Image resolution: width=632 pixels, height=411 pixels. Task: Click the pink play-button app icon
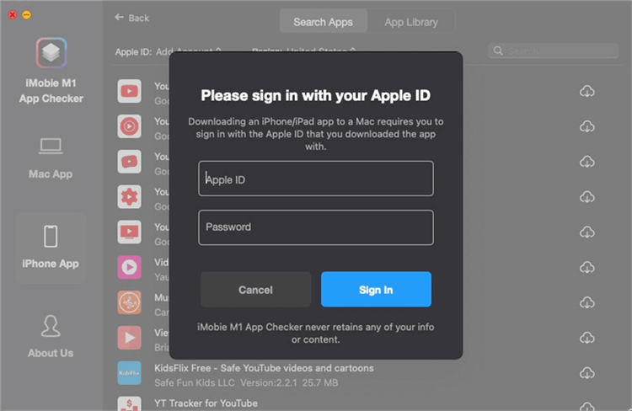pos(130,267)
